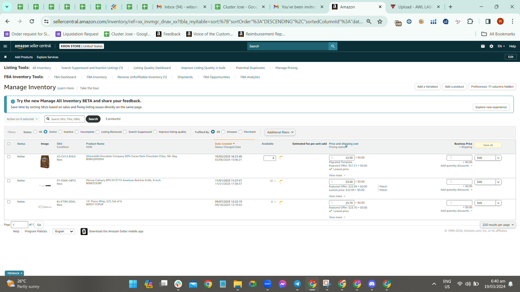The image size is (520, 292).
Task: Open the Manage Pricing link
Action: tap(286, 68)
